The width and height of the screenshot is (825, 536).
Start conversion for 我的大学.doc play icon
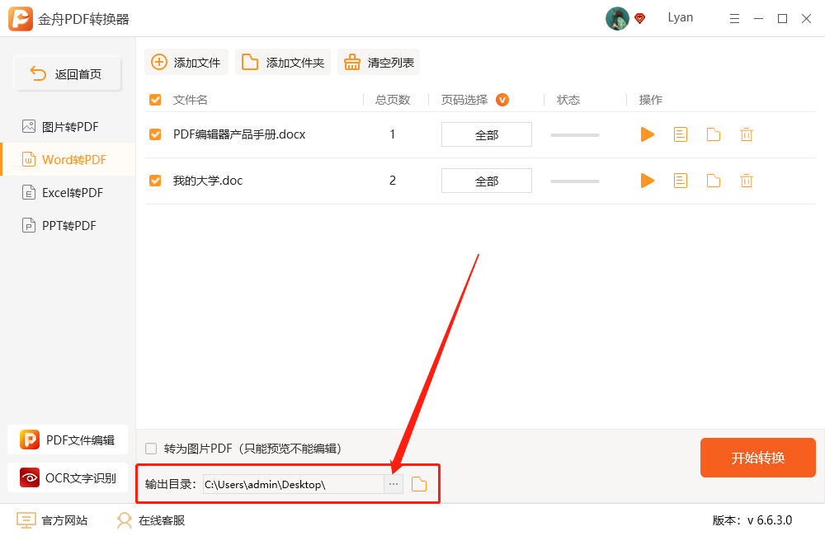click(x=647, y=181)
